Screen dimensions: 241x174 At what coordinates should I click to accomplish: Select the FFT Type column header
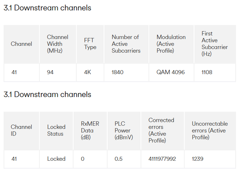click(x=90, y=44)
